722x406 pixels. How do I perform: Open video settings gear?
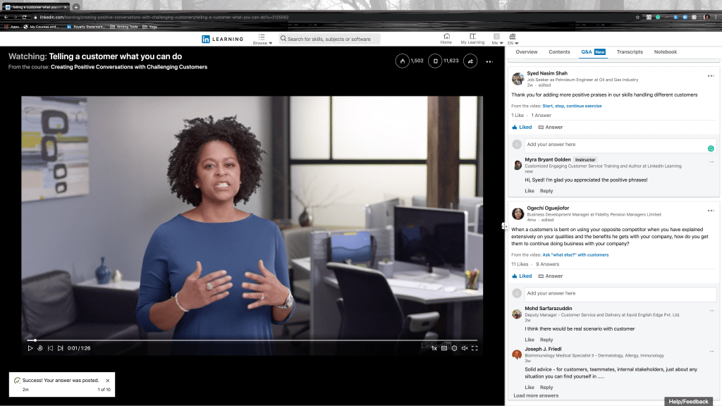tap(454, 348)
